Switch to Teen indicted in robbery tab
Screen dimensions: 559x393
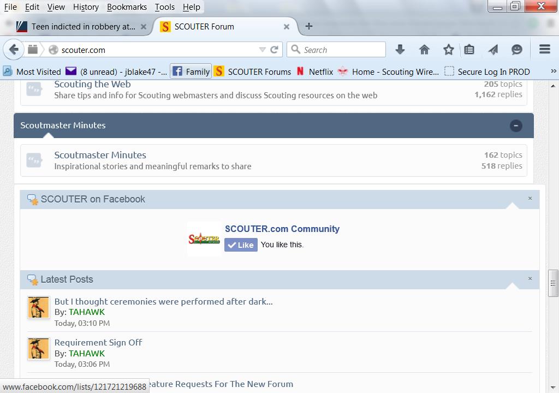(83, 26)
